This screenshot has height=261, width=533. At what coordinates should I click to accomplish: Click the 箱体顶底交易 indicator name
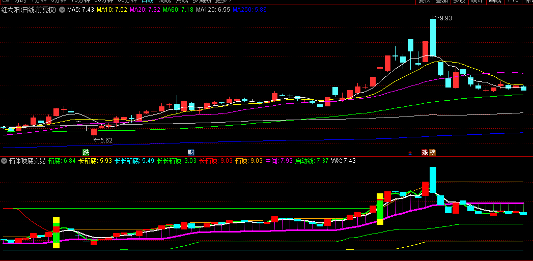[x=27, y=161]
